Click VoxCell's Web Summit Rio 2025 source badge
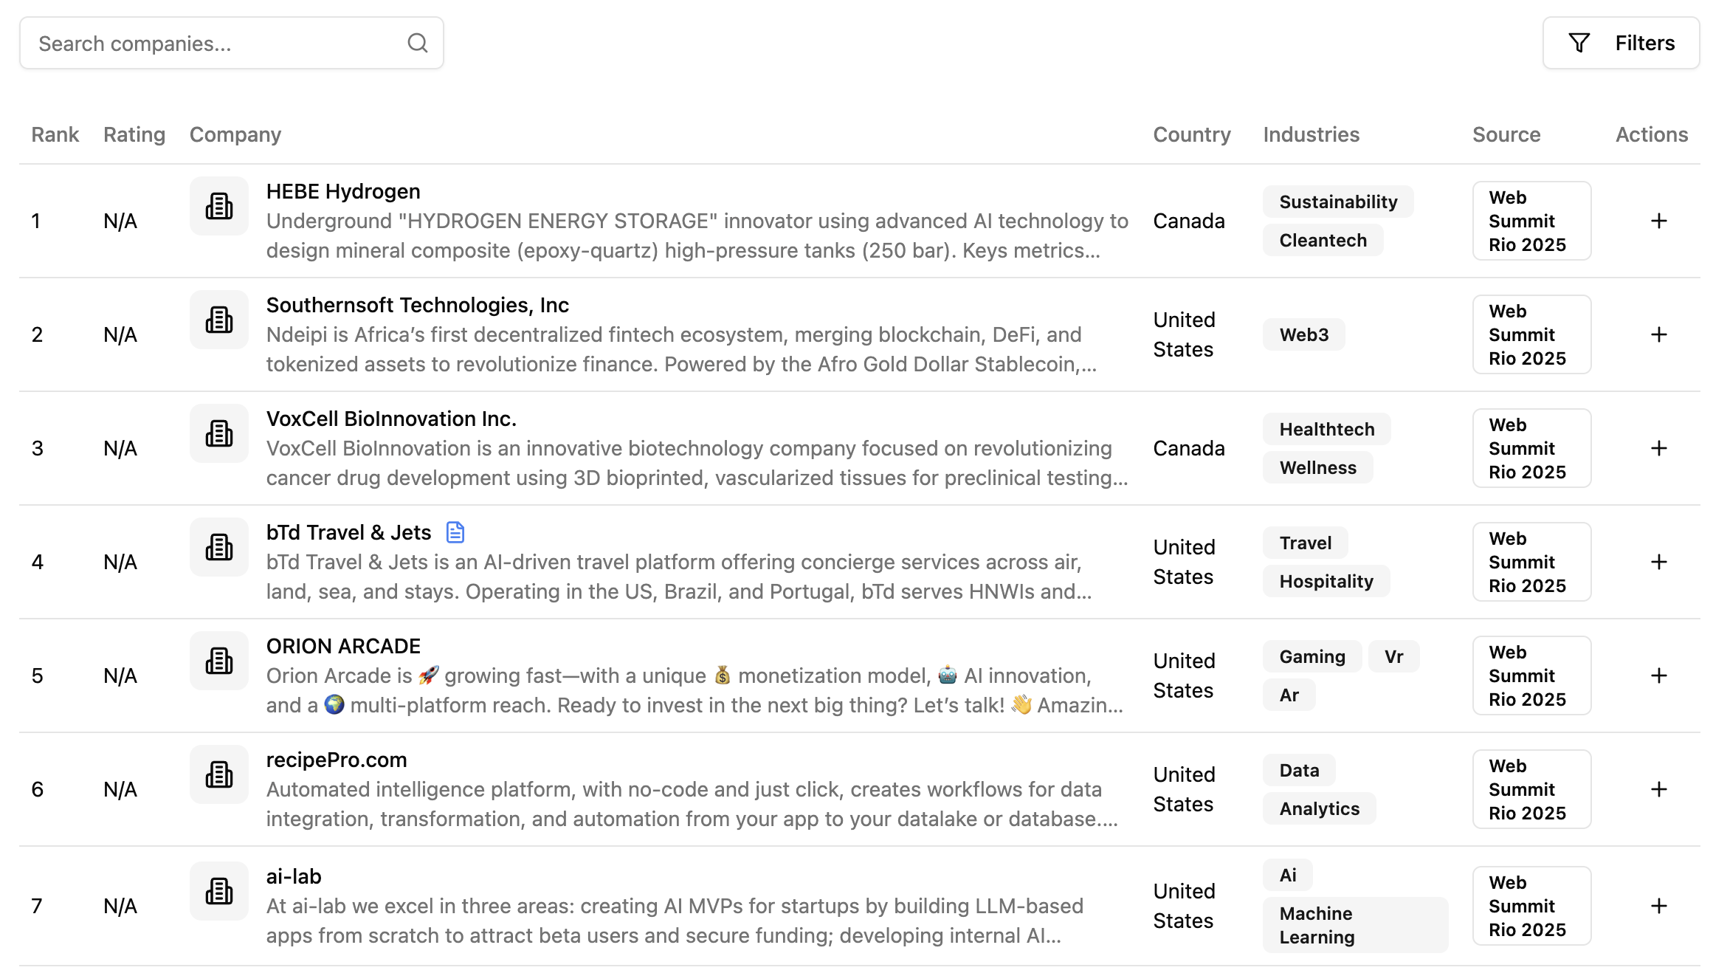The image size is (1713, 973). coord(1531,448)
